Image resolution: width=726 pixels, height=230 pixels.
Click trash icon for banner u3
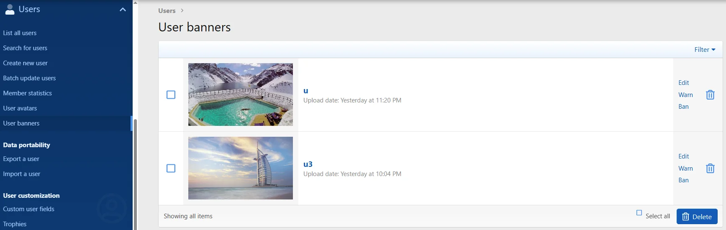(x=710, y=169)
